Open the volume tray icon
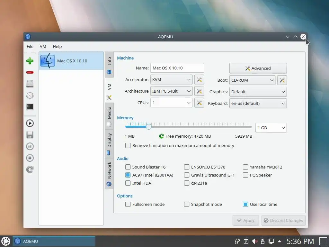 [254, 241]
